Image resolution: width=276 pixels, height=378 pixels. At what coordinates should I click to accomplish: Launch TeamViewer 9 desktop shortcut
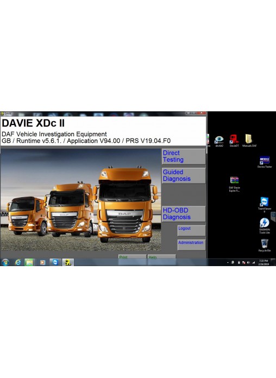tap(265, 205)
